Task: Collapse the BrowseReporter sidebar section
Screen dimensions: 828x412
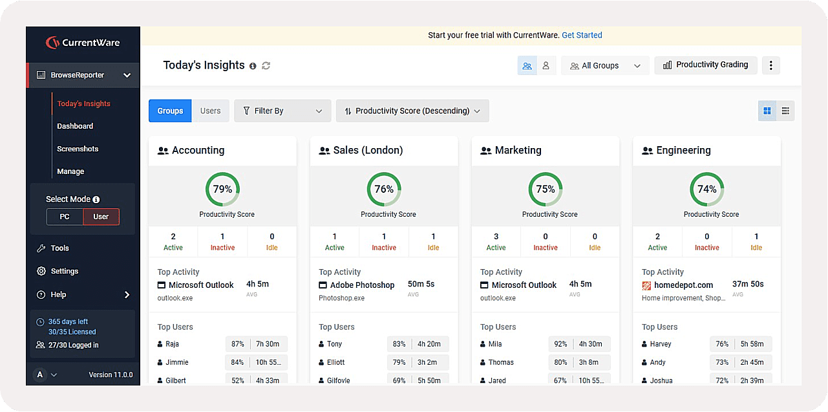Action: [127, 75]
